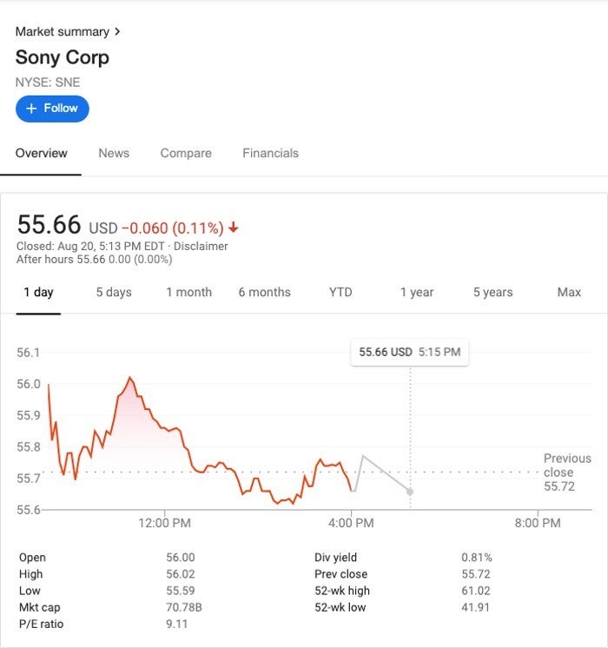Screen dimensions: 608x648
Task: Click the 55.66 USD chart tooltip
Action: (x=409, y=352)
